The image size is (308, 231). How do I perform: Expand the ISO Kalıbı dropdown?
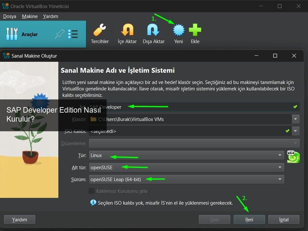point(295,131)
